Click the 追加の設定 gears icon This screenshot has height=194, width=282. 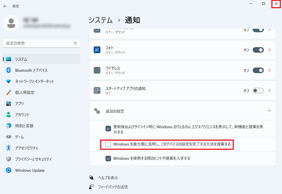click(x=97, y=111)
